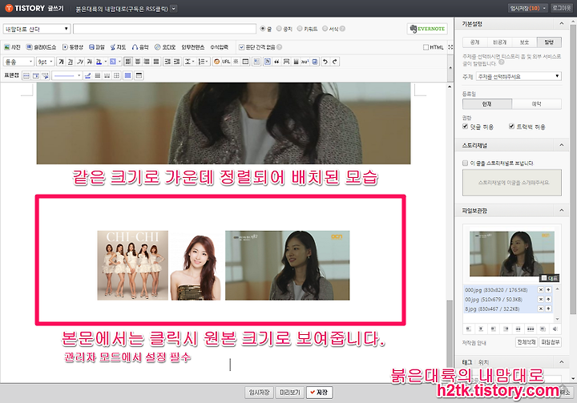Open the Evernote import button

click(x=427, y=29)
